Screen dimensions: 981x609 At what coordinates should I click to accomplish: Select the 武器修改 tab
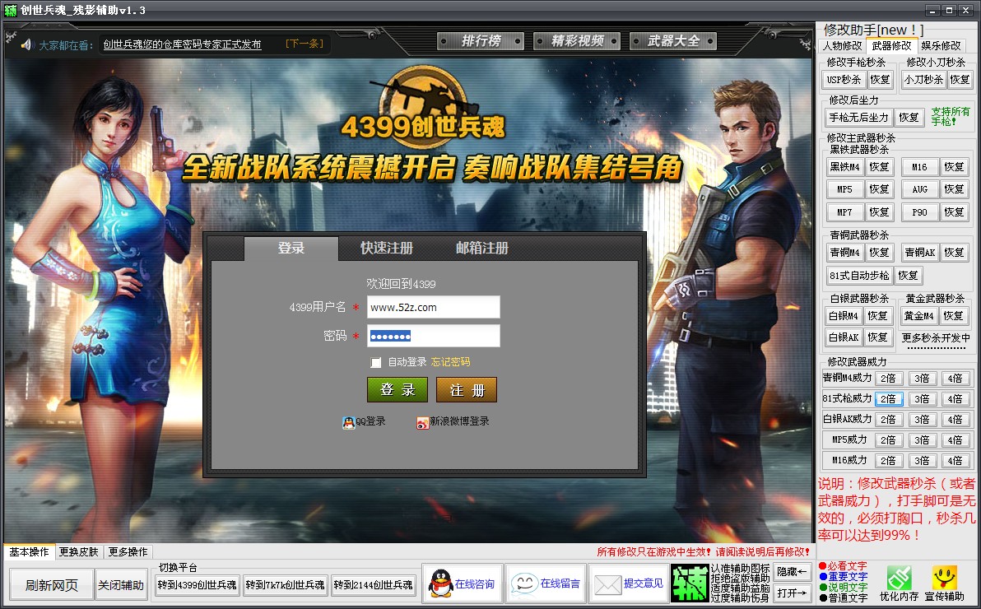click(x=891, y=46)
